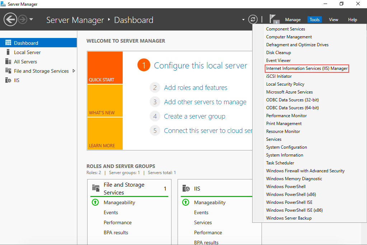Open Windows Firewall with Advanced Security
Image resolution: width=367 pixels, height=245 pixels.
pos(305,171)
